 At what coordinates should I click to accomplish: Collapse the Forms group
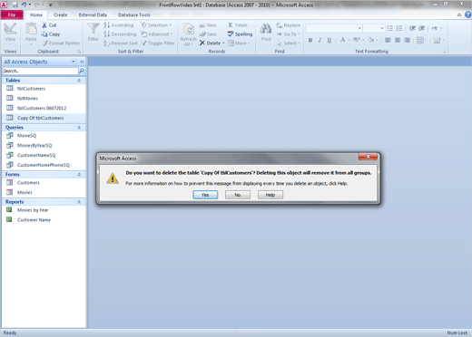coord(79,175)
